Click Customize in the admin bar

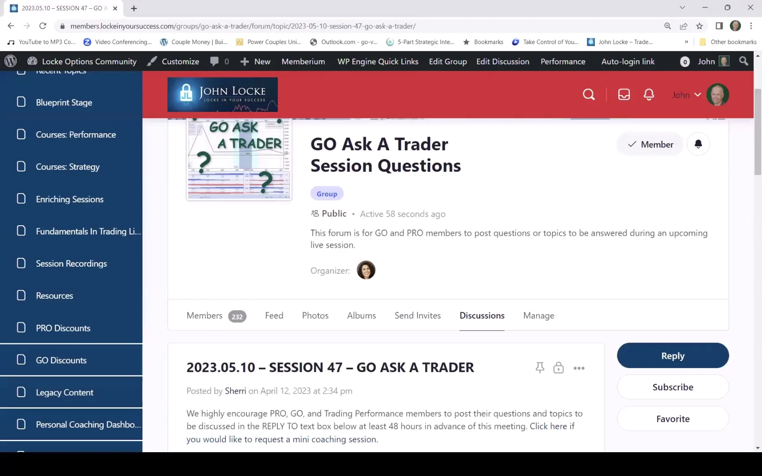coord(173,61)
